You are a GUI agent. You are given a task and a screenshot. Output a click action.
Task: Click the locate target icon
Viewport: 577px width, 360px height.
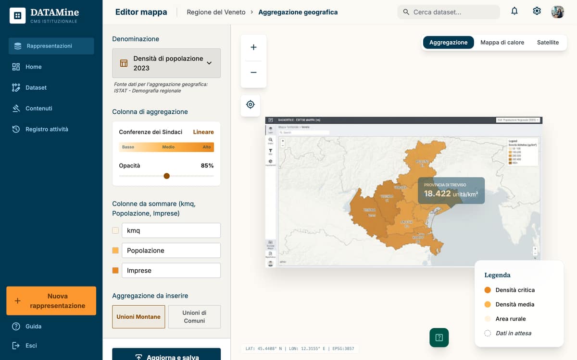tap(250, 104)
